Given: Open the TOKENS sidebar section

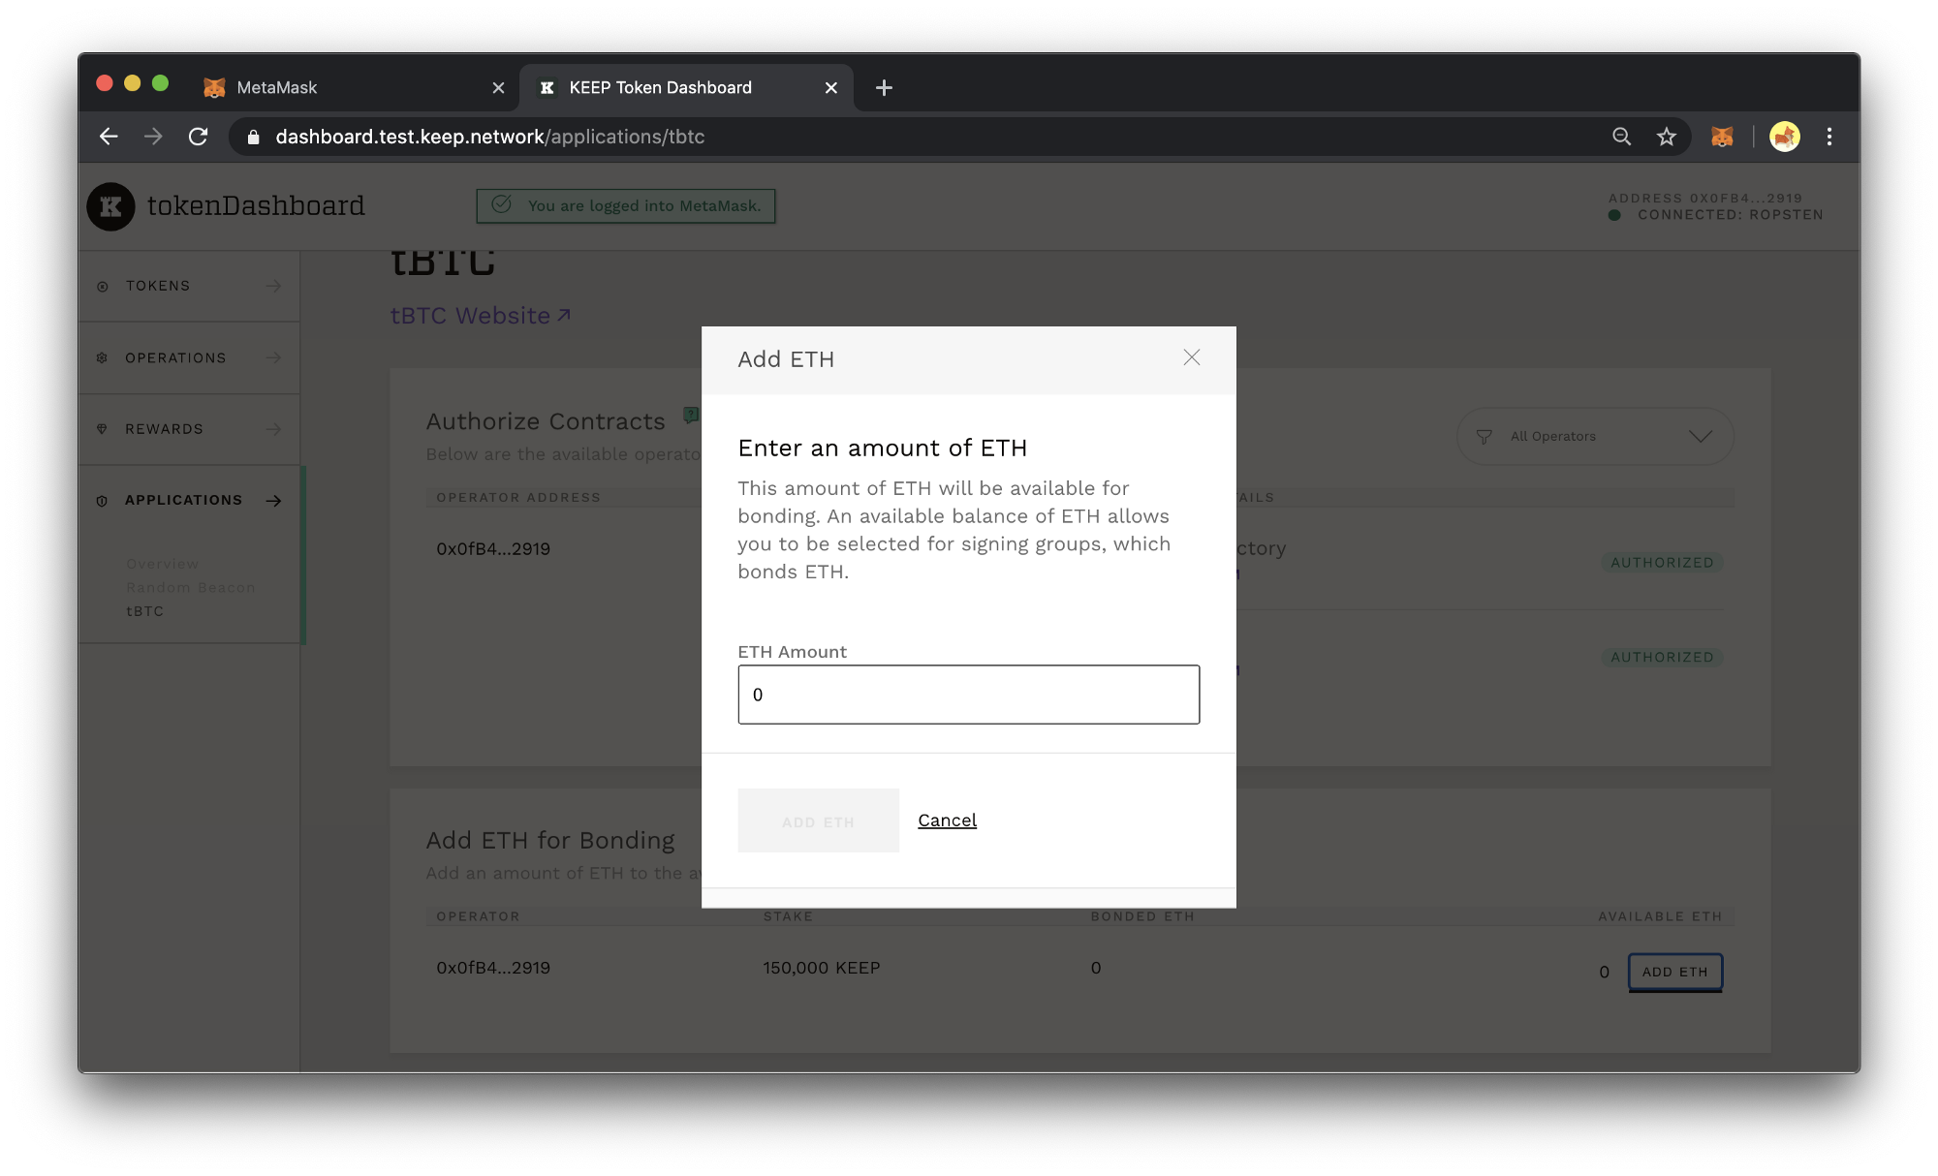Looking at the screenshot, I should (x=189, y=286).
